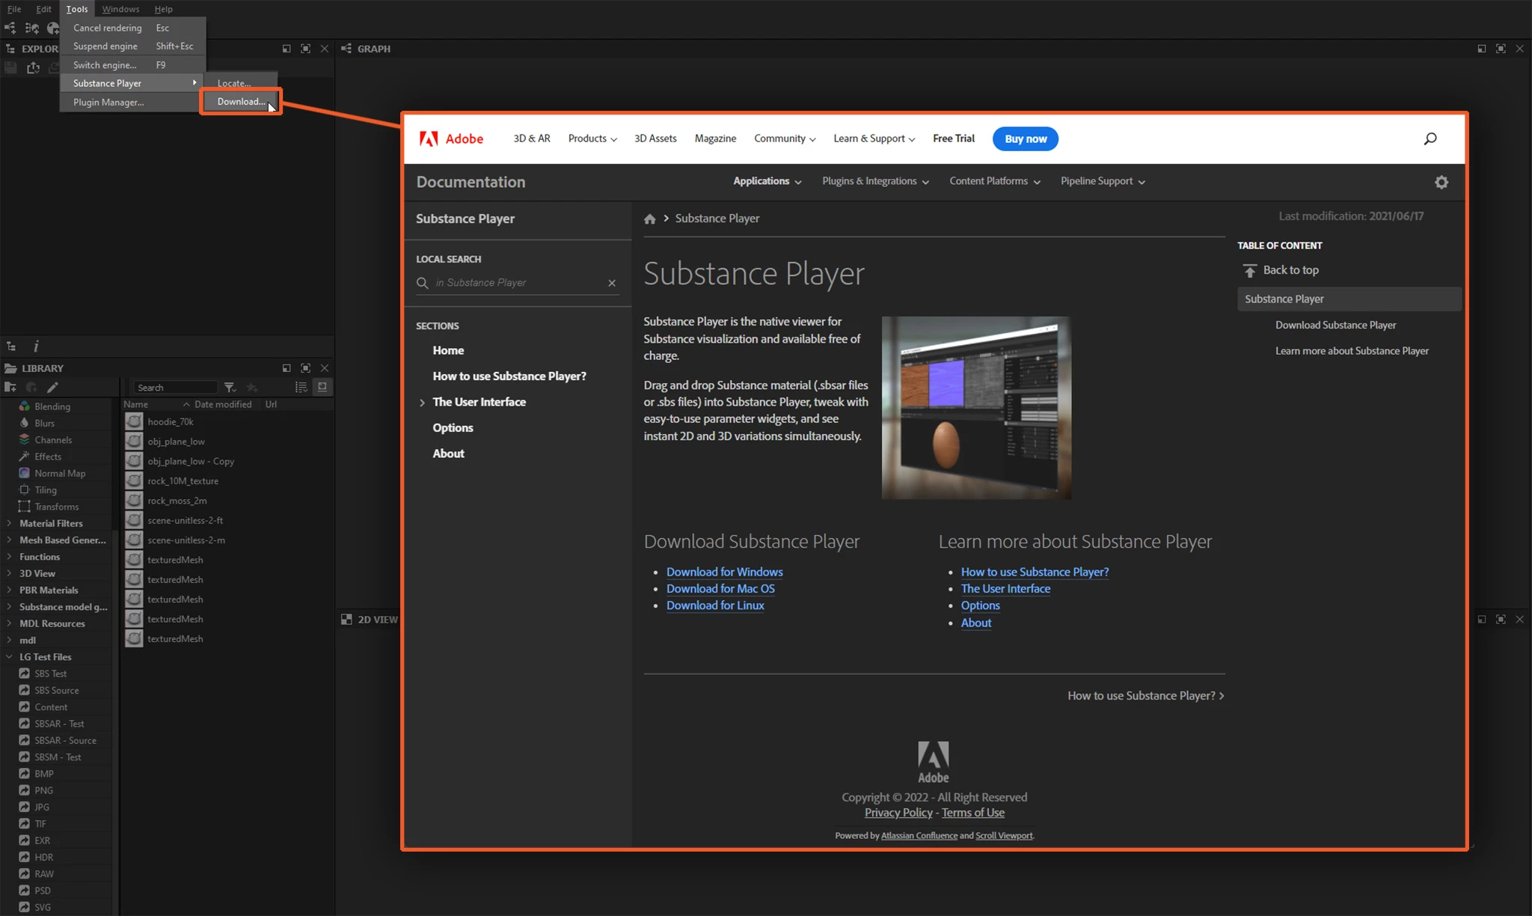Toggle the Library thumbnail display mode button

pyautogui.click(x=322, y=387)
